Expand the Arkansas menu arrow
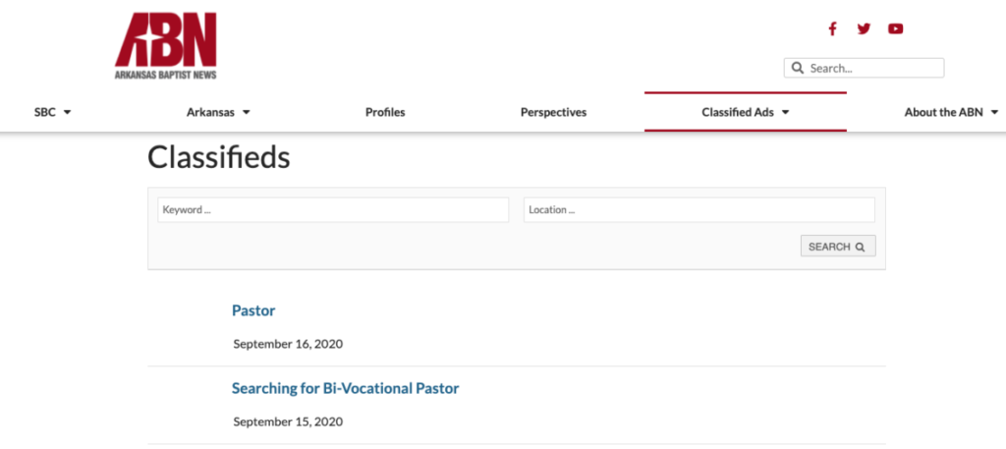 point(247,113)
